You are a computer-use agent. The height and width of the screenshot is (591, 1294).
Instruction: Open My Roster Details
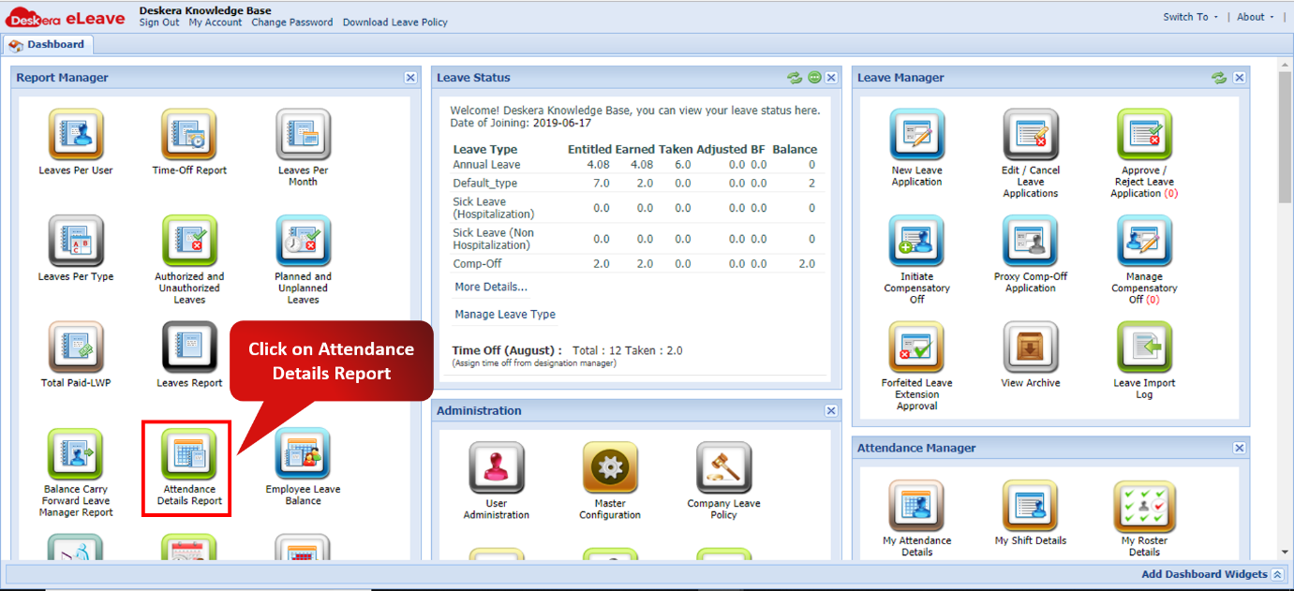coord(1144,506)
